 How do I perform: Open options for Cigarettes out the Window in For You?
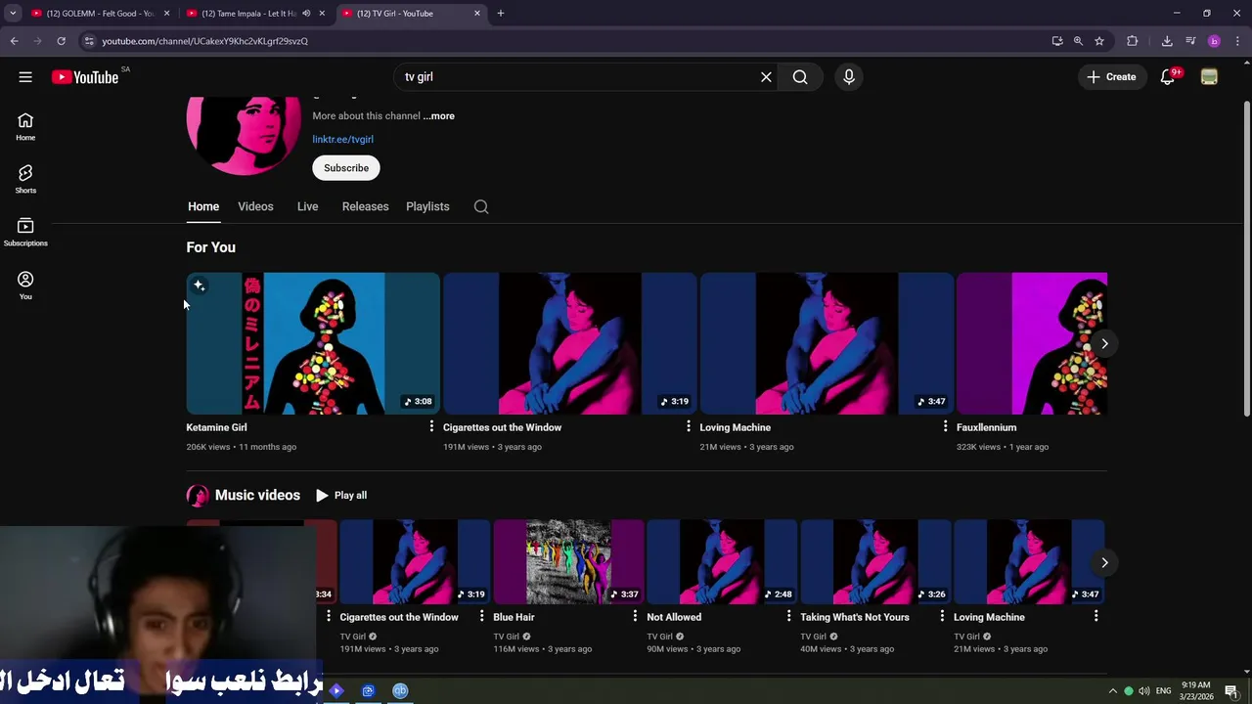pyautogui.click(x=688, y=427)
